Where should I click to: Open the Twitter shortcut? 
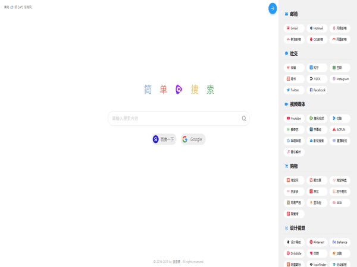(x=295, y=90)
